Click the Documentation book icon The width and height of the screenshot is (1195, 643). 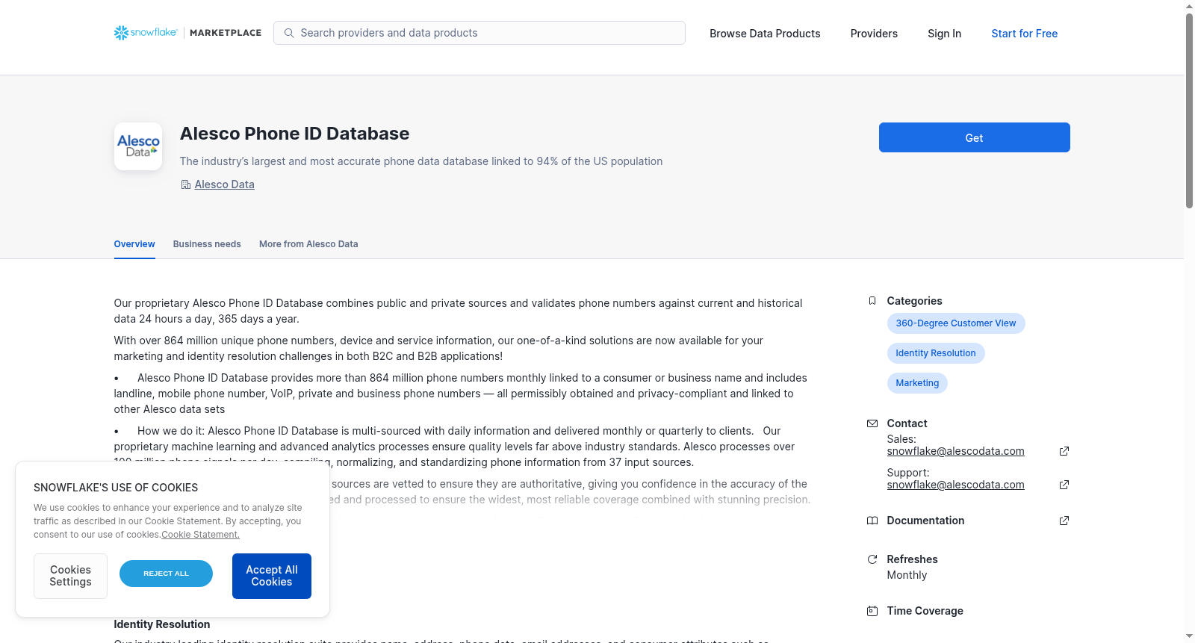tap(872, 521)
